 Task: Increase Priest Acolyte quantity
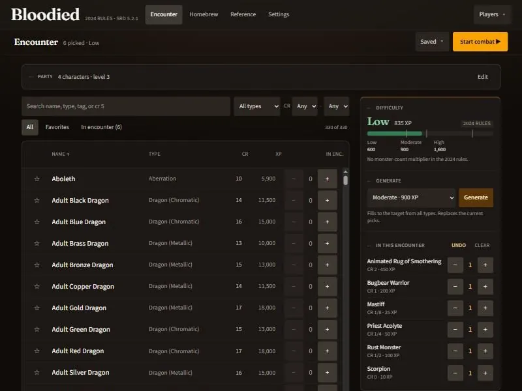pyautogui.click(x=485, y=330)
